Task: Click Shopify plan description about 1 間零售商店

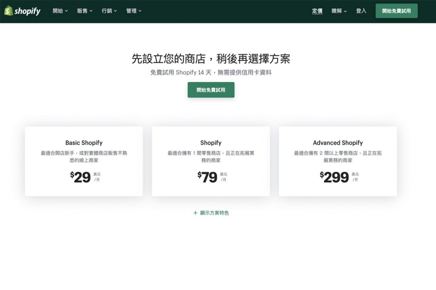Action: (x=211, y=157)
